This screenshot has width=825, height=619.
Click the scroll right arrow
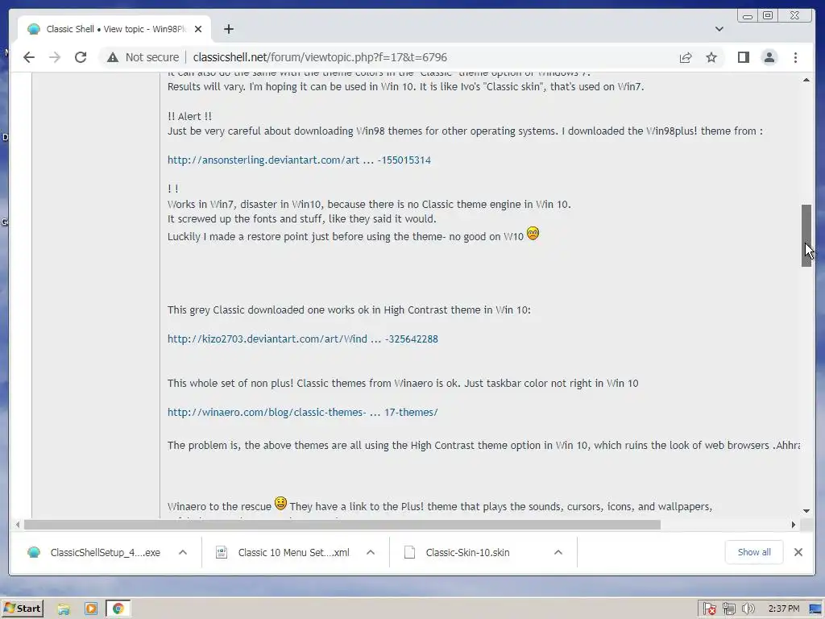(794, 524)
